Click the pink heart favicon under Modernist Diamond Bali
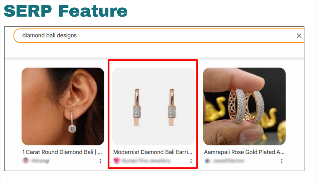This screenshot has width=317, height=183. tap(117, 161)
